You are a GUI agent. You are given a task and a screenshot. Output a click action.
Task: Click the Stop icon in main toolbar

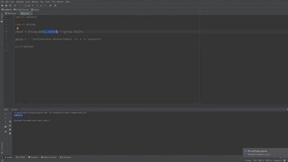(x=45, y=6)
